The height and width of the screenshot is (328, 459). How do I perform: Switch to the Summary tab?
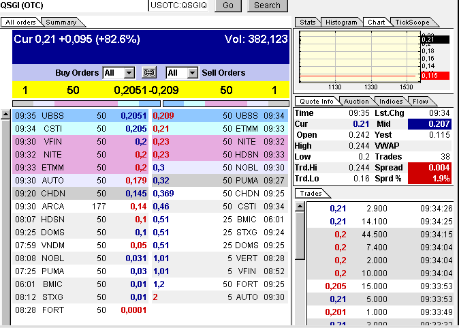[61, 23]
